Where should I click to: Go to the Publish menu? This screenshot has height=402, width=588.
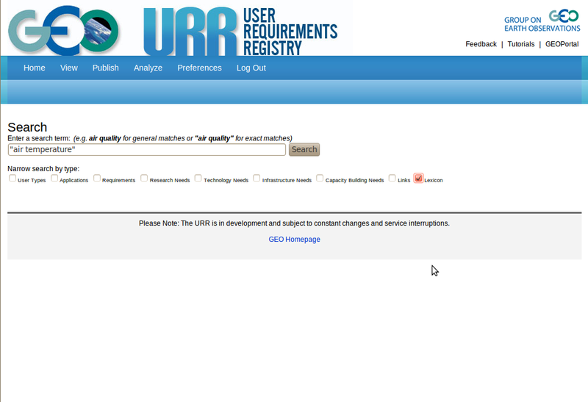[106, 68]
